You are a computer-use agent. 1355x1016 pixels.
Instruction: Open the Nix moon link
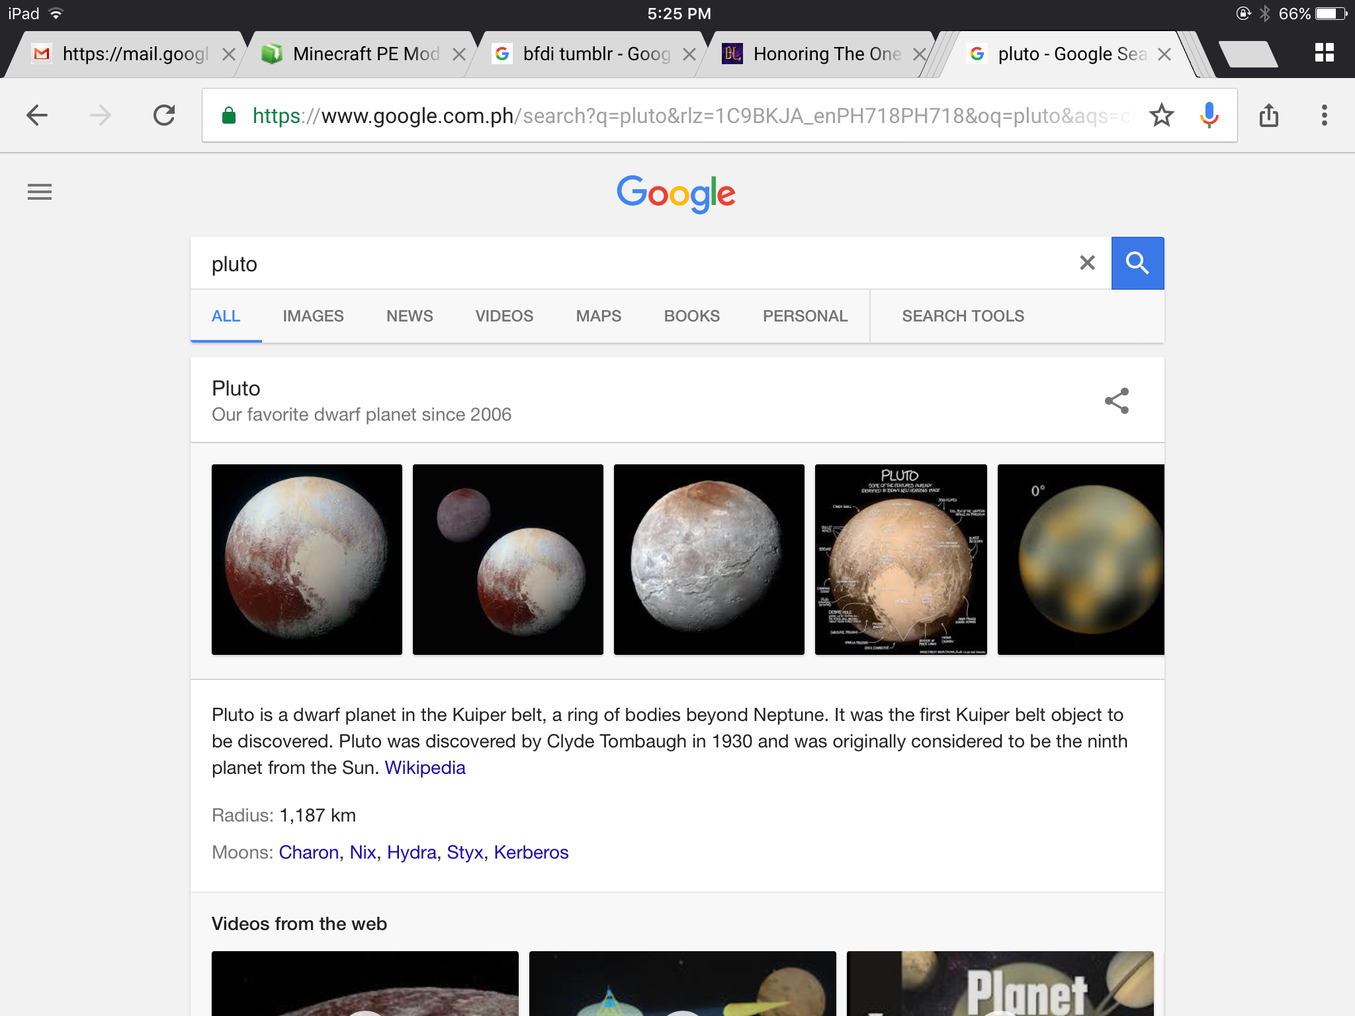pyautogui.click(x=363, y=853)
